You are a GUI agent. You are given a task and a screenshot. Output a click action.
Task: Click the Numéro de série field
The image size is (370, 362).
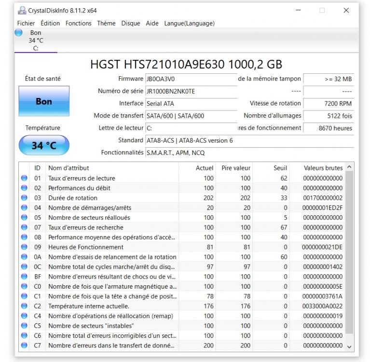tap(191, 91)
